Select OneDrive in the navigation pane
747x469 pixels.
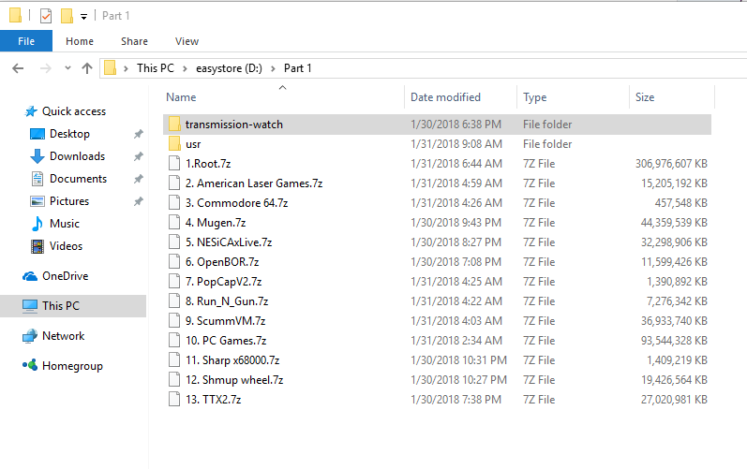pos(66,276)
